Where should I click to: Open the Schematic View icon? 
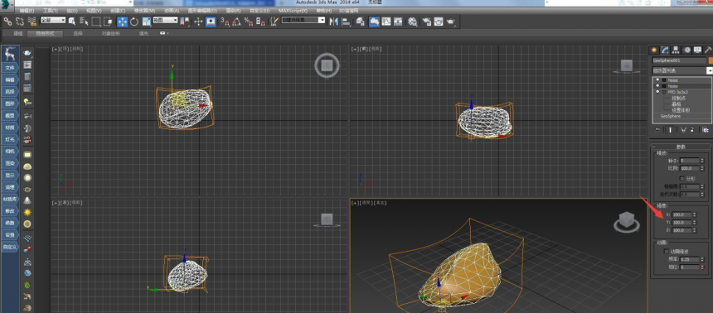398,21
